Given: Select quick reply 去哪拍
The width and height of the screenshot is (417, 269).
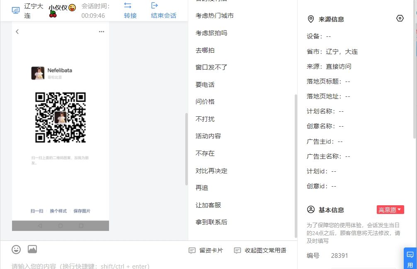Looking at the screenshot, I should pos(205,50).
